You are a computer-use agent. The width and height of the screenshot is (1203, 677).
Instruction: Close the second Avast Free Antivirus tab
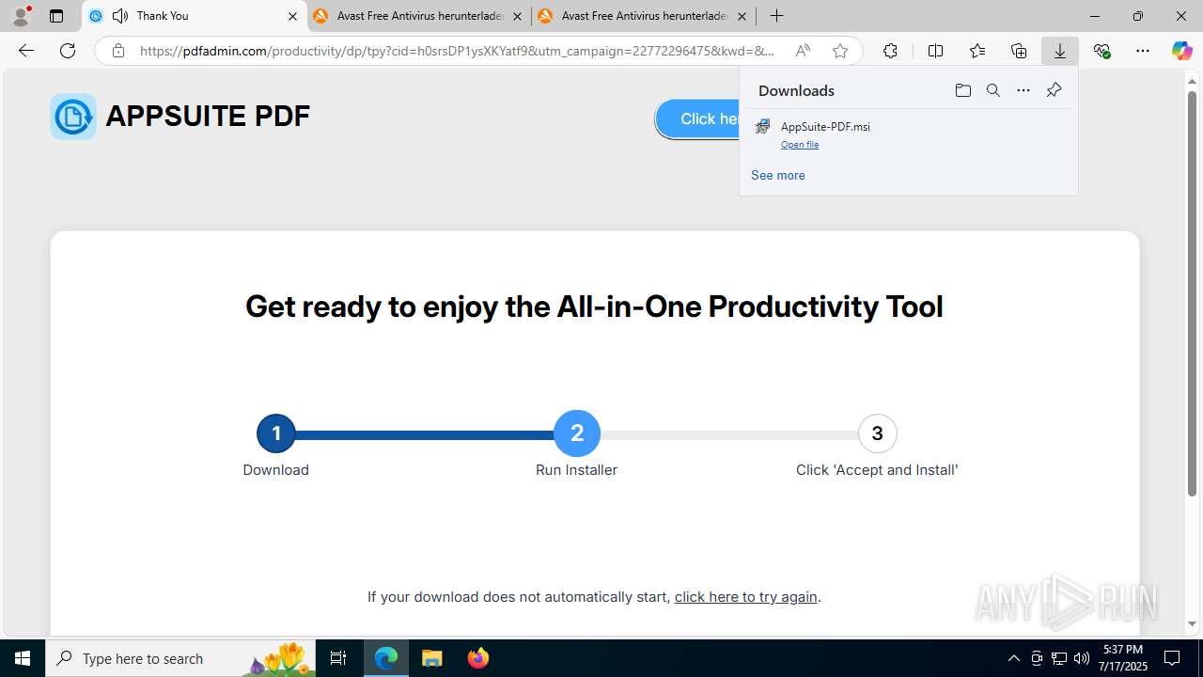pos(742,16)
